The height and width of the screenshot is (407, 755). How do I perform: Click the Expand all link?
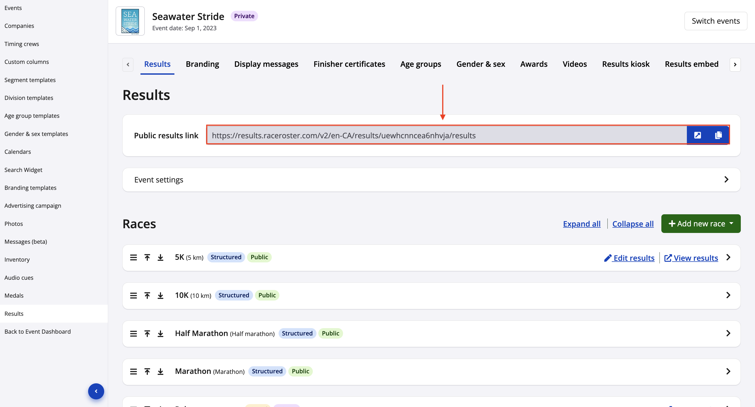tap(581, 223)
